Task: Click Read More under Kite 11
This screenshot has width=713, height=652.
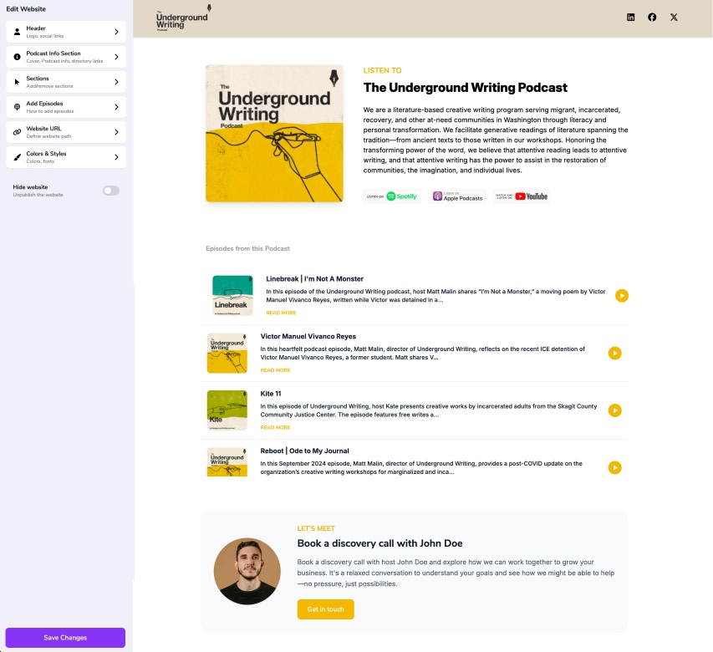Action: [275, 427]
